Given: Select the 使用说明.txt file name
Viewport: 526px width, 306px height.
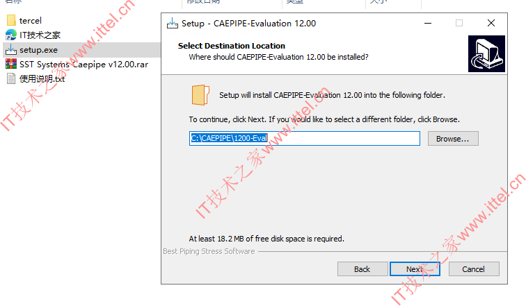Looking at the screenshot, I should pos(42,79).
